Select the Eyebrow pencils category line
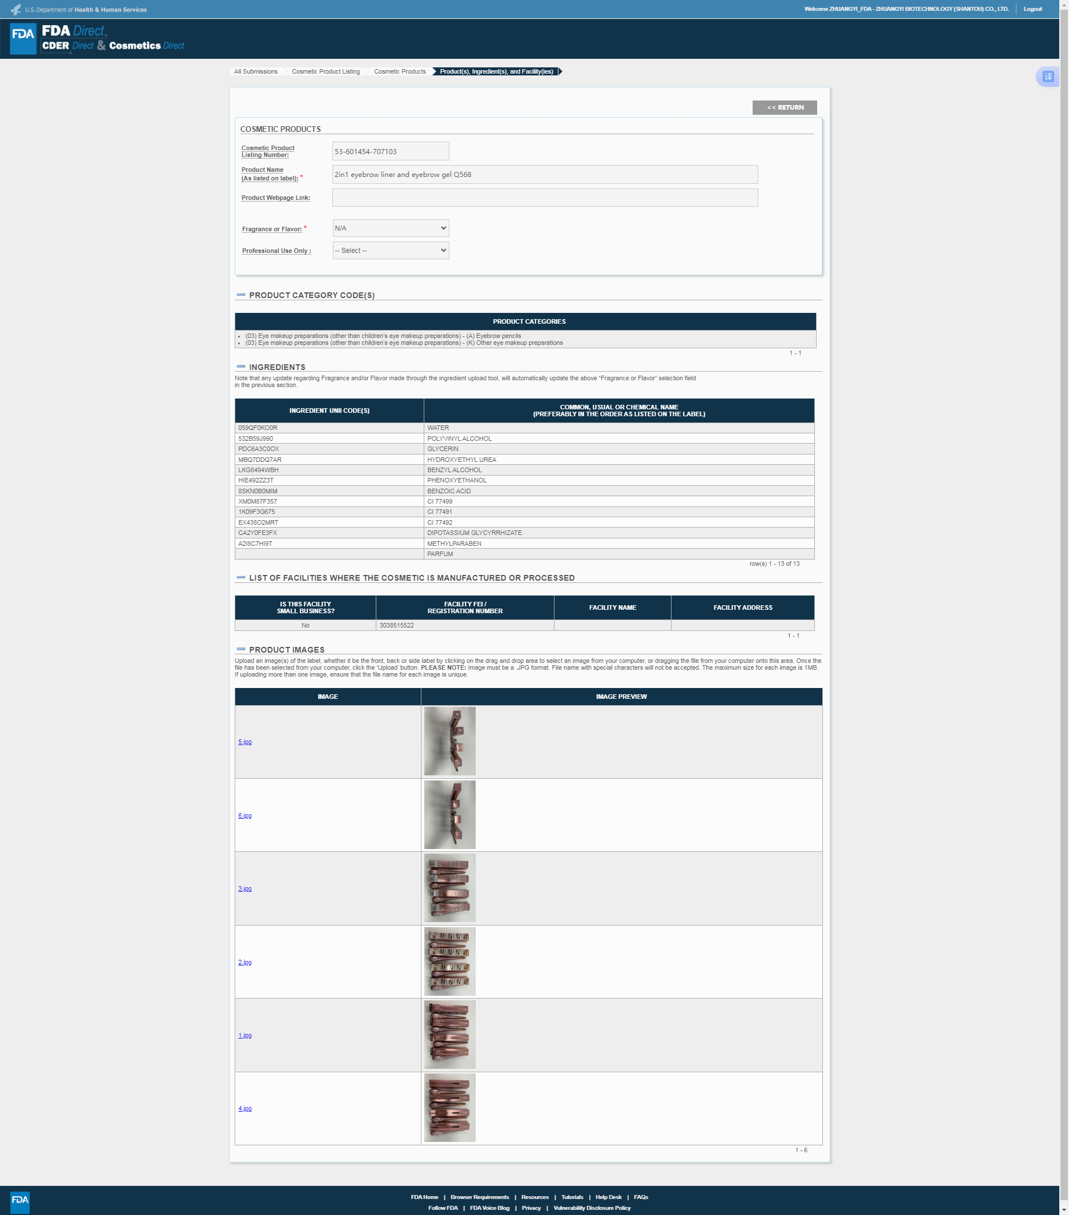This screenshot has height=1215, width=1069. [383, 336]
